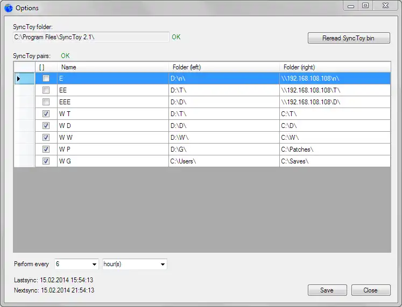This screenshot has height=307, width=402.
Task: Click the Close button
Action: (371, 290)
